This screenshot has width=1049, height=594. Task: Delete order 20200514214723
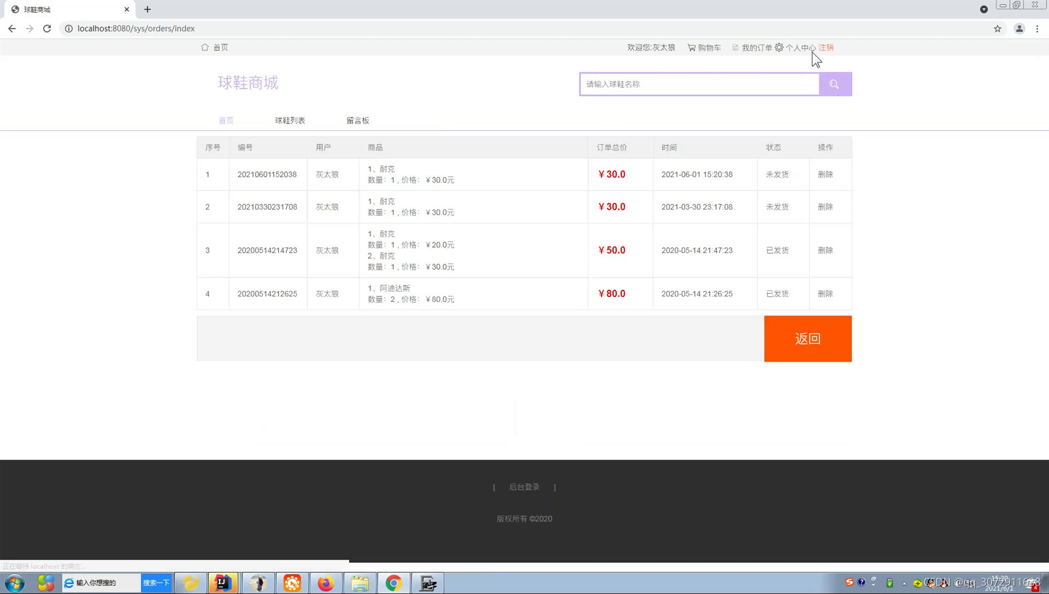pyautogui.click(x=825, y=251)
